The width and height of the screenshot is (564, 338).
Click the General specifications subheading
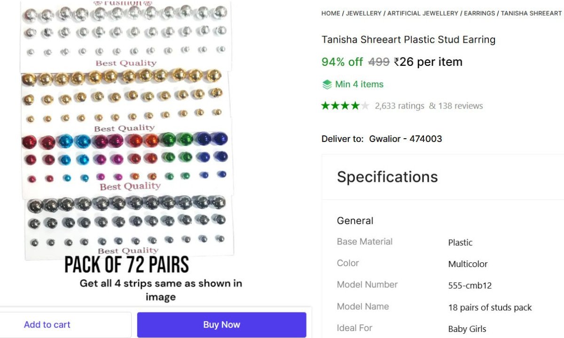pyautogui.click(x=355, y=220)
